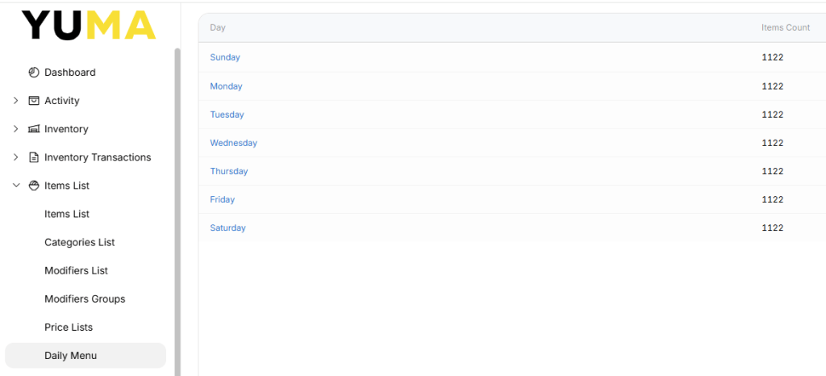This screenshot has height=376, width=826.
Task: Click the Dashboard pie chart icon
Action: pos(34,72)
